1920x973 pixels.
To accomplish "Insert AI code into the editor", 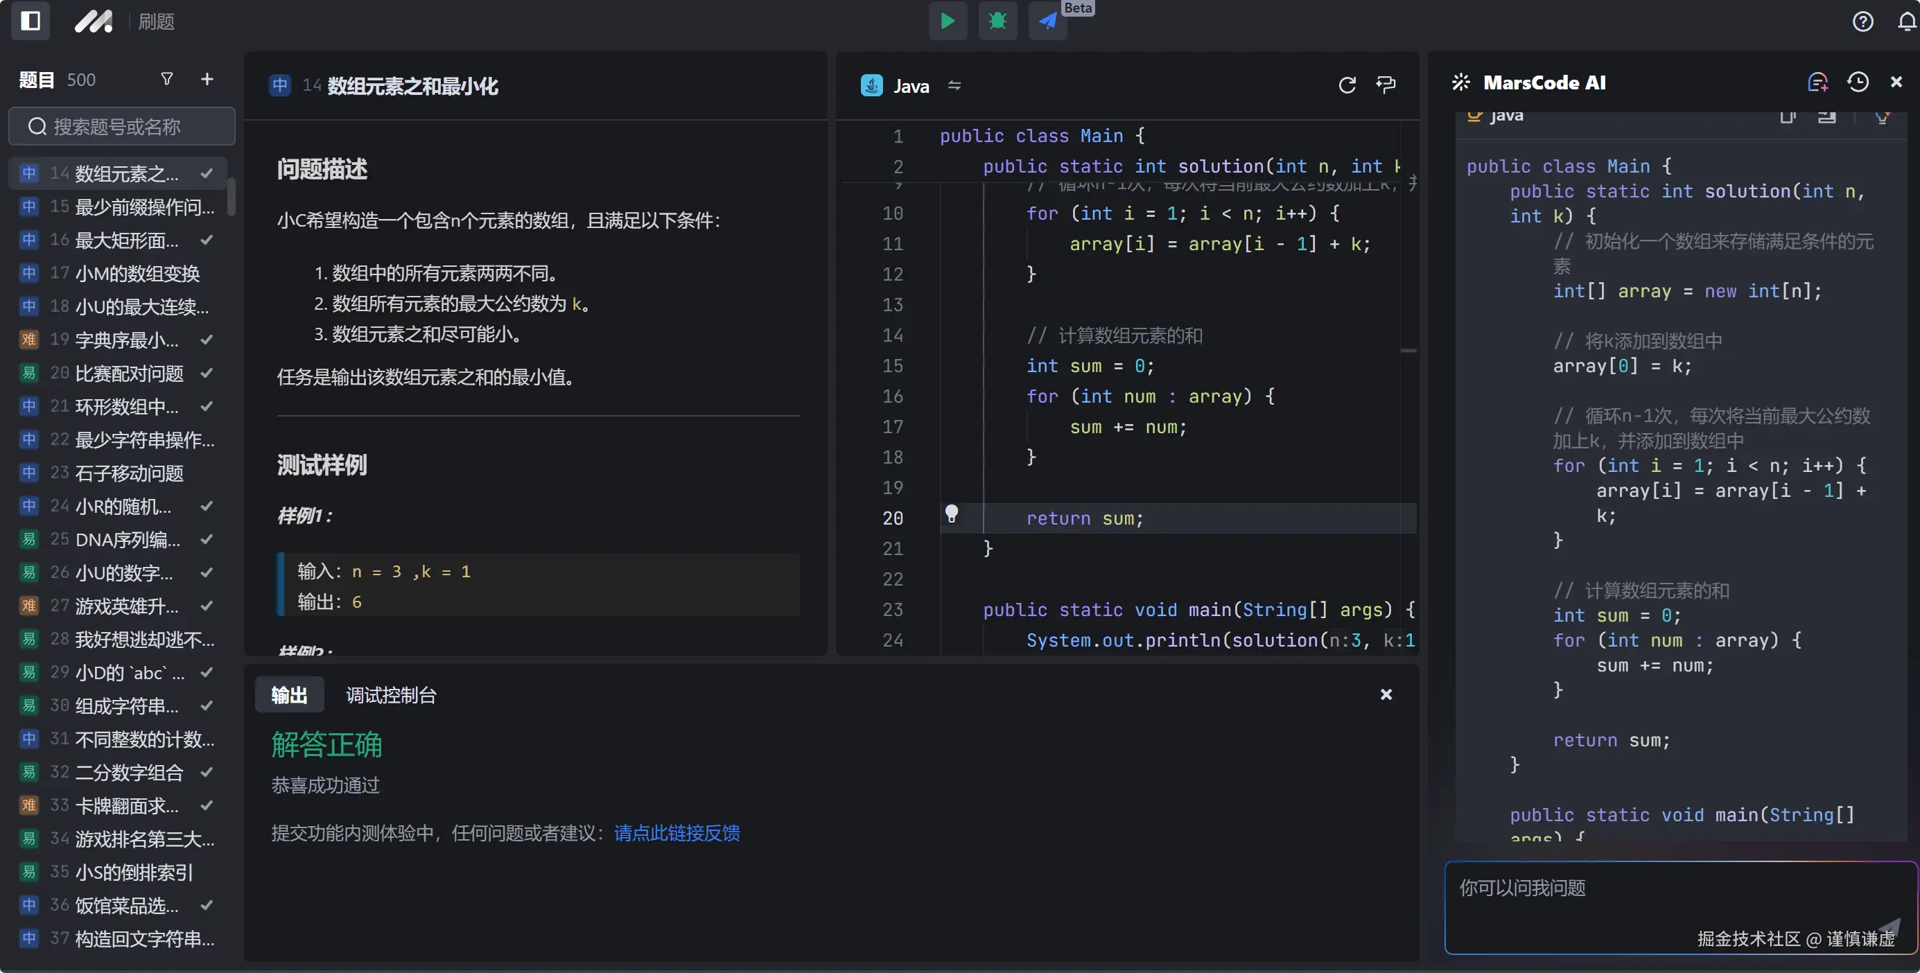I will tap(1826, 116).
